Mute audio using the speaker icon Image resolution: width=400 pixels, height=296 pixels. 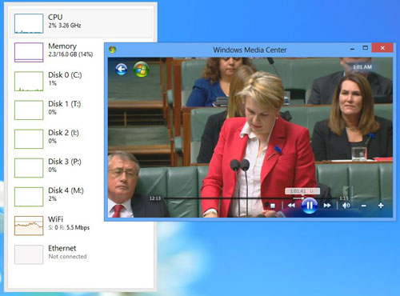click(346, 206)
